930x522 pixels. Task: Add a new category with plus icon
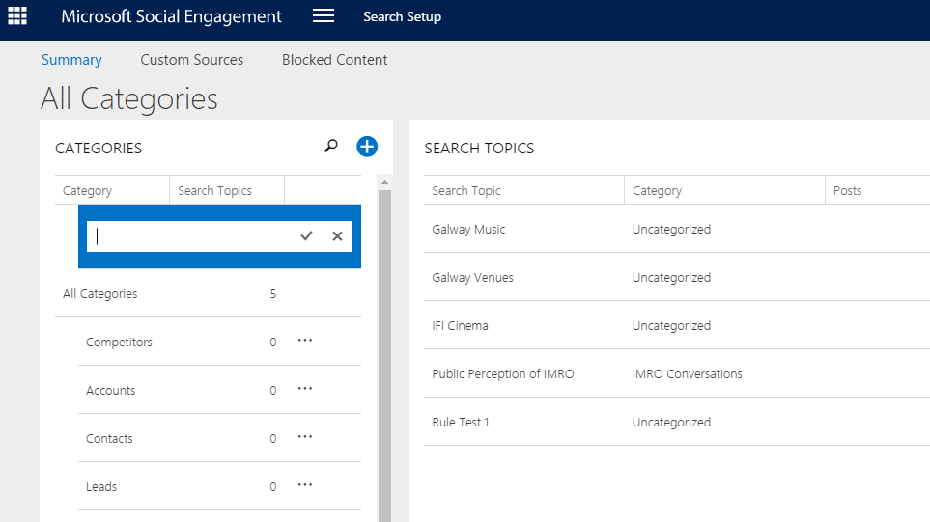pos(367,147)
